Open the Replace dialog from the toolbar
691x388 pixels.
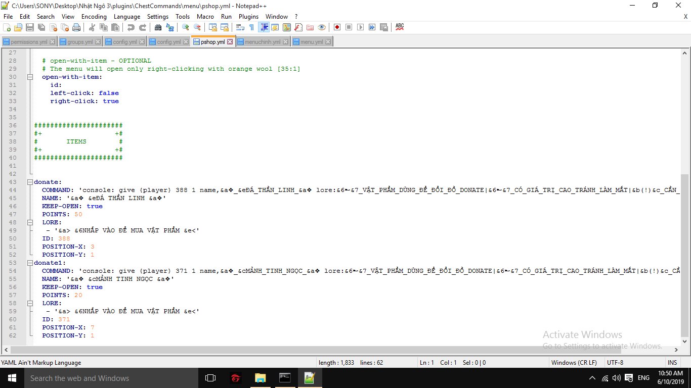click(x=169, y=27)
